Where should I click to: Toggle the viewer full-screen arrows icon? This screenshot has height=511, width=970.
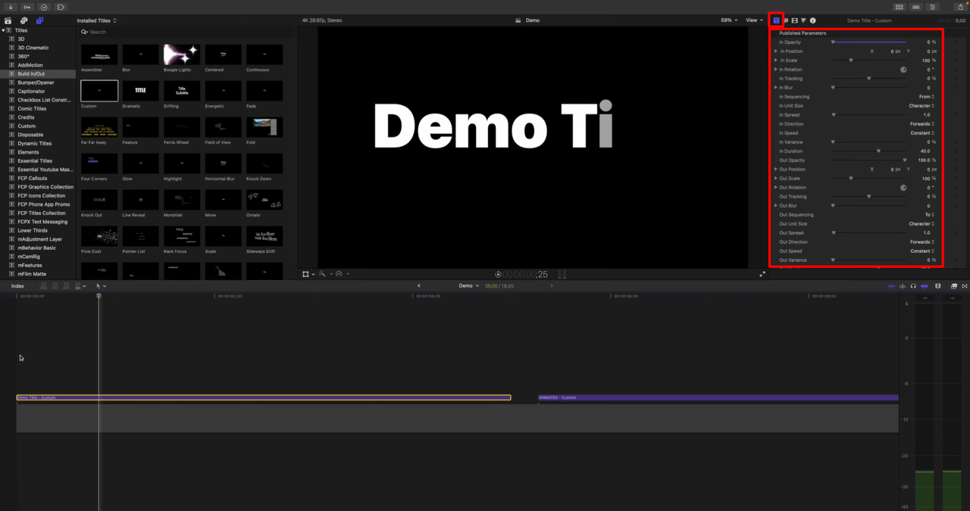pos(762,274)
